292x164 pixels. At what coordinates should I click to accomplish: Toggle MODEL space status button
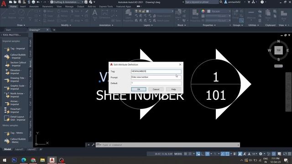click(178, 154)
